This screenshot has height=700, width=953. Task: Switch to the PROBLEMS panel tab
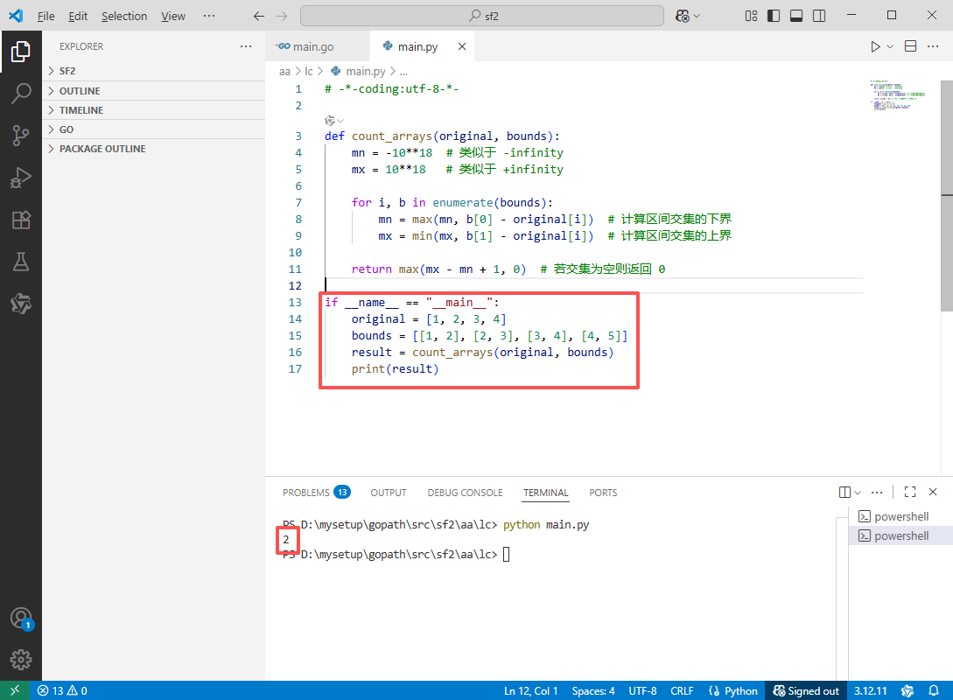[x=315, y=492]
